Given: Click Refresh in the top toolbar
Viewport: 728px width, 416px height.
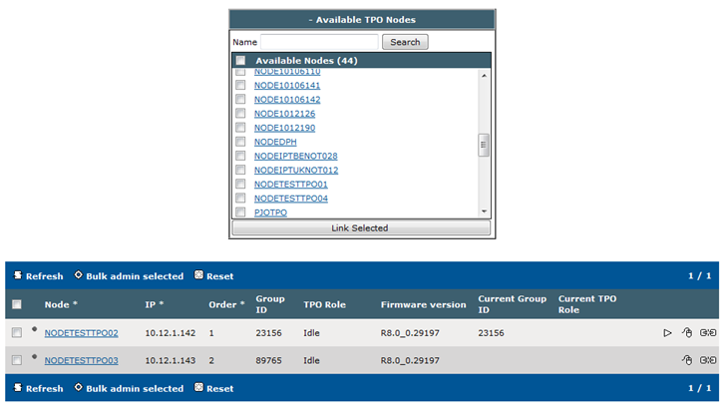Looking at the screenshot, I should pos(39,275).
